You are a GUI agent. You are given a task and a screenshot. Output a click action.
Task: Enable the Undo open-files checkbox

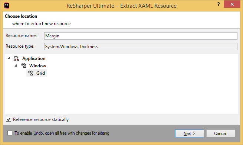(x=10, y=133)
